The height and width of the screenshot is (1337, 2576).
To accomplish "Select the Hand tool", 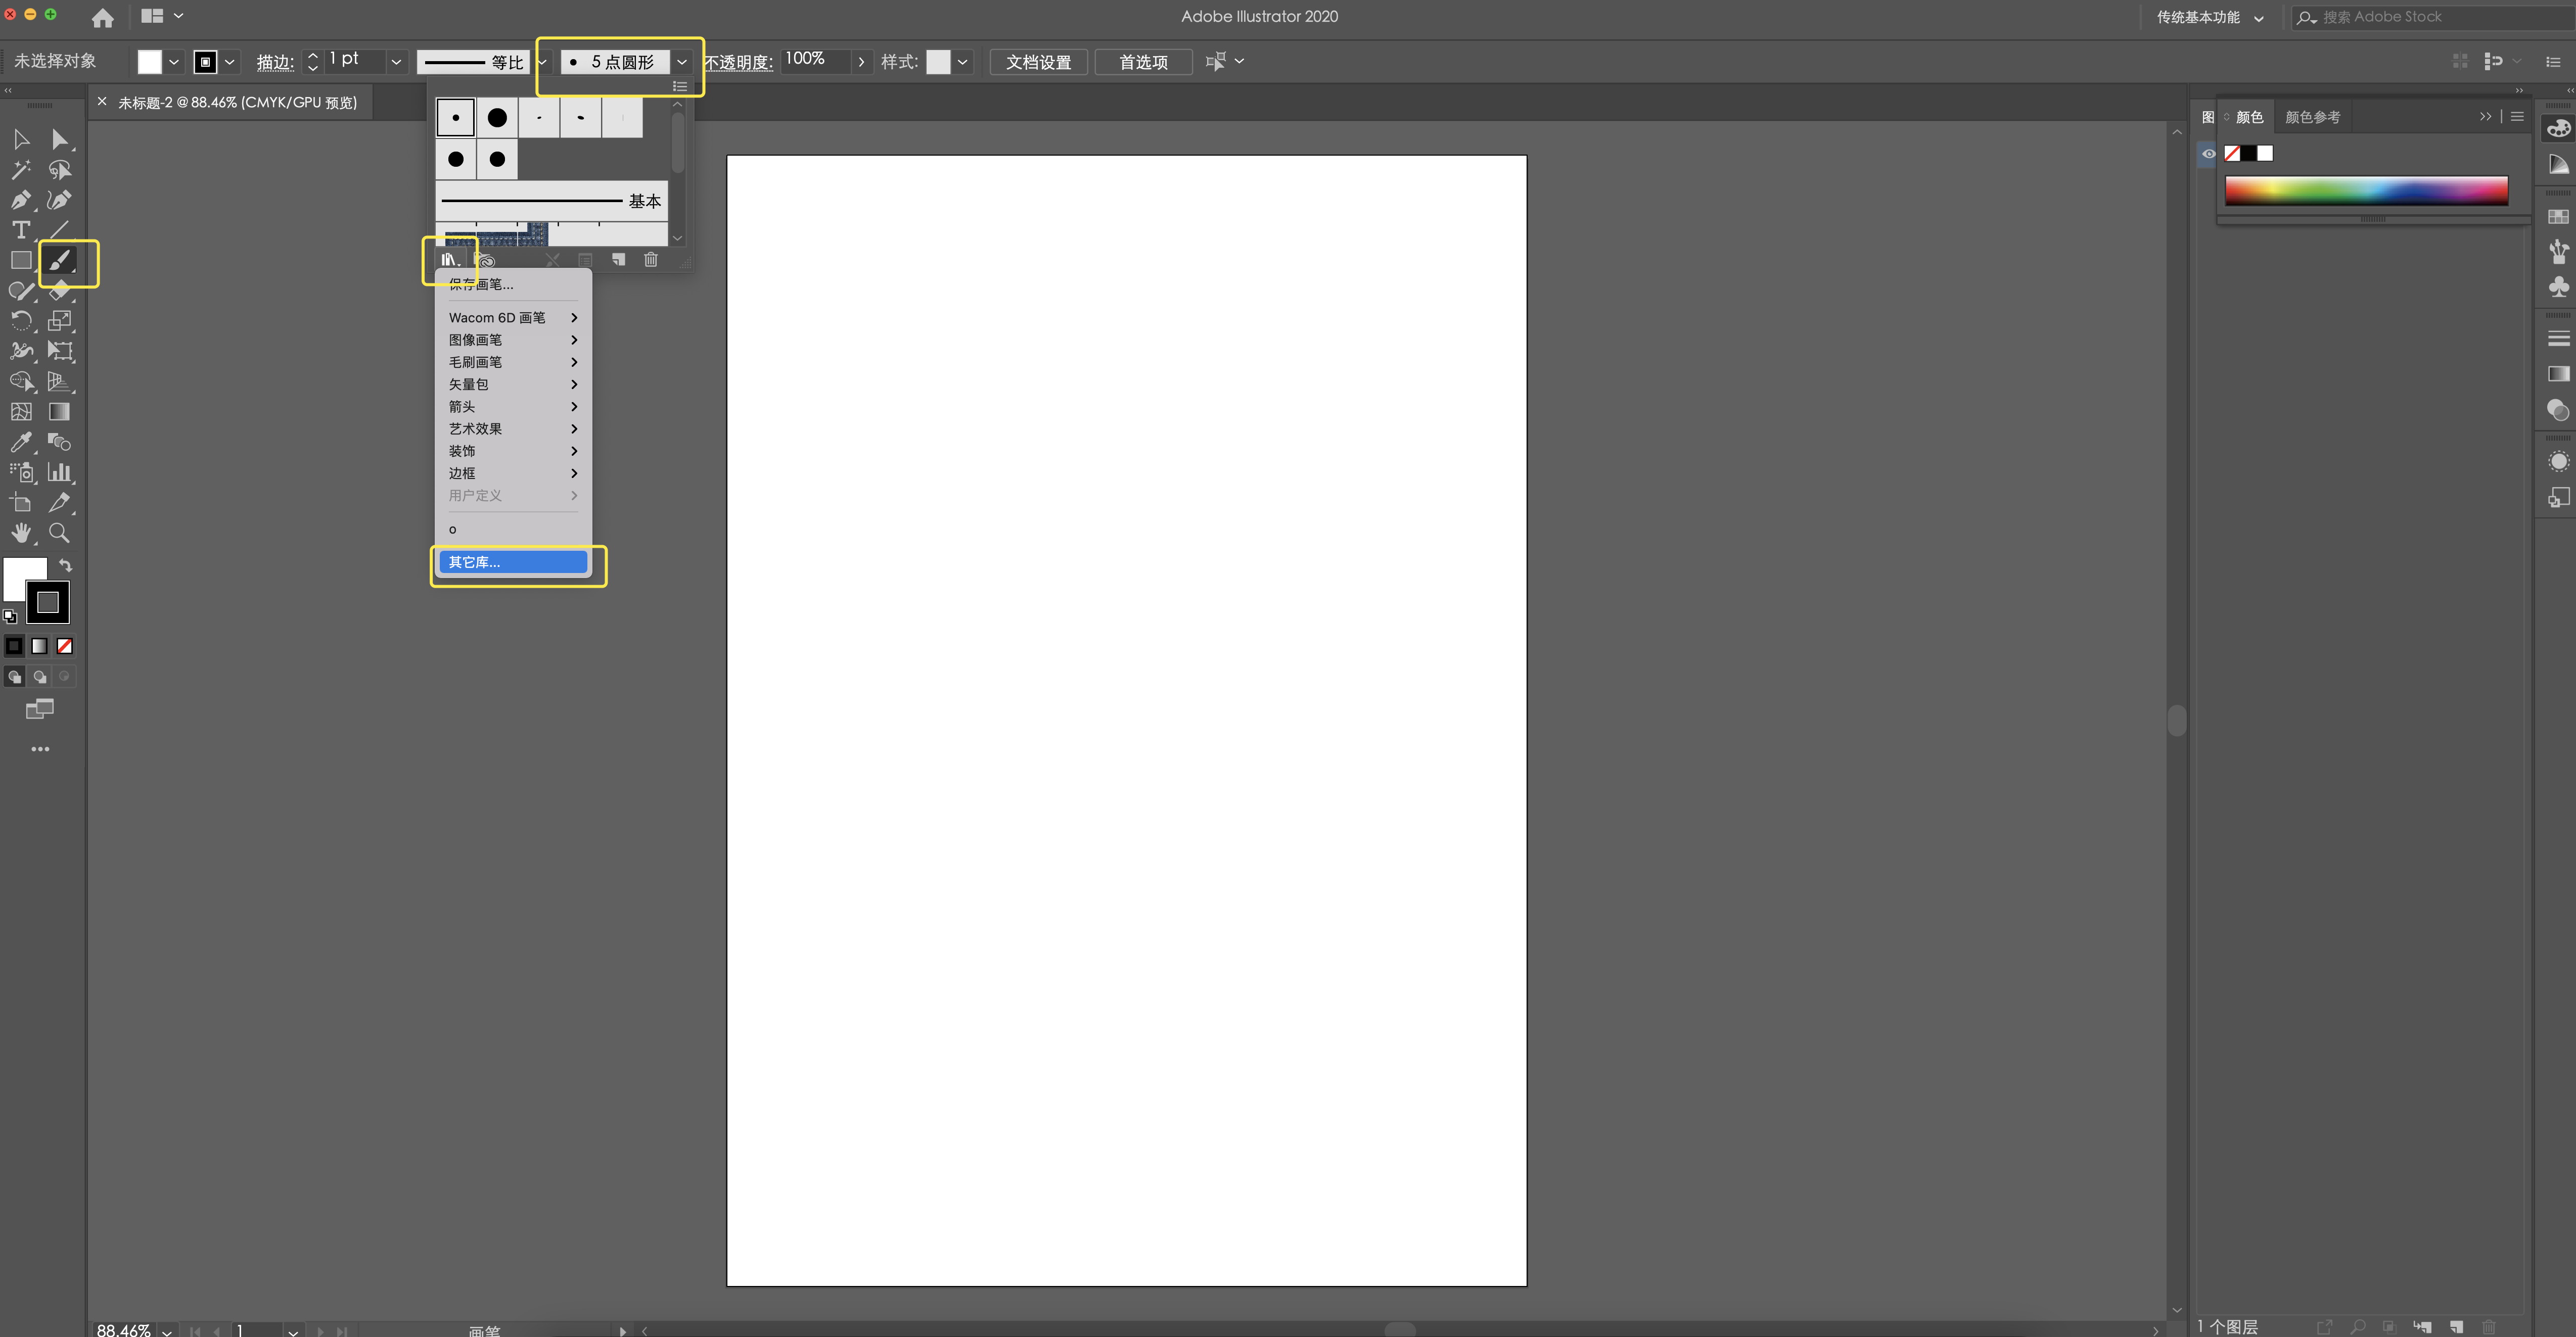I will tap(20, 533).
